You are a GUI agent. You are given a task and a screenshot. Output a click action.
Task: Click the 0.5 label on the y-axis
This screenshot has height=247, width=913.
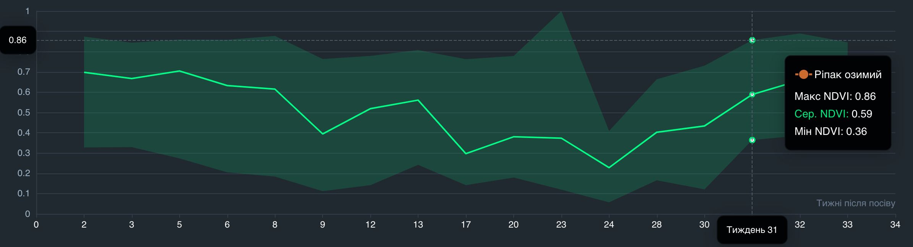pyautogui.click(x=24, y=113)
